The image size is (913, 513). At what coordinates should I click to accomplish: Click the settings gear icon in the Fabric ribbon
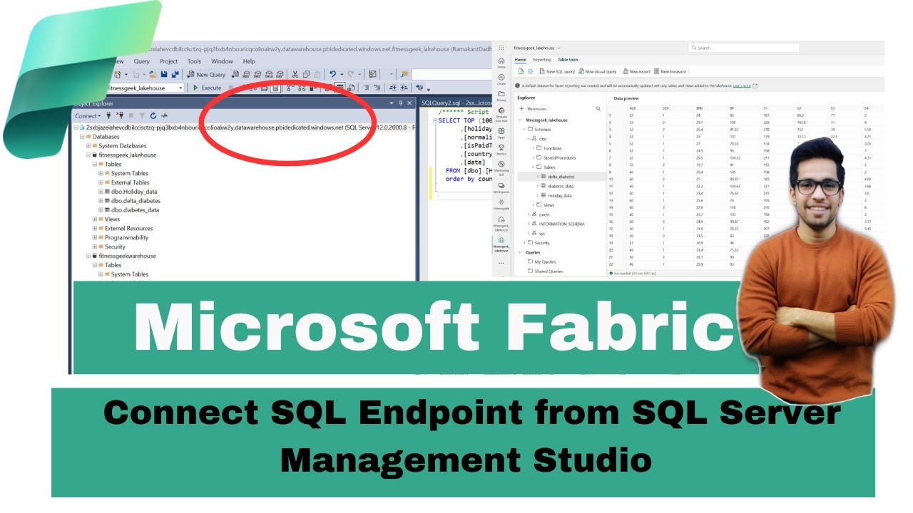point(531,71)
